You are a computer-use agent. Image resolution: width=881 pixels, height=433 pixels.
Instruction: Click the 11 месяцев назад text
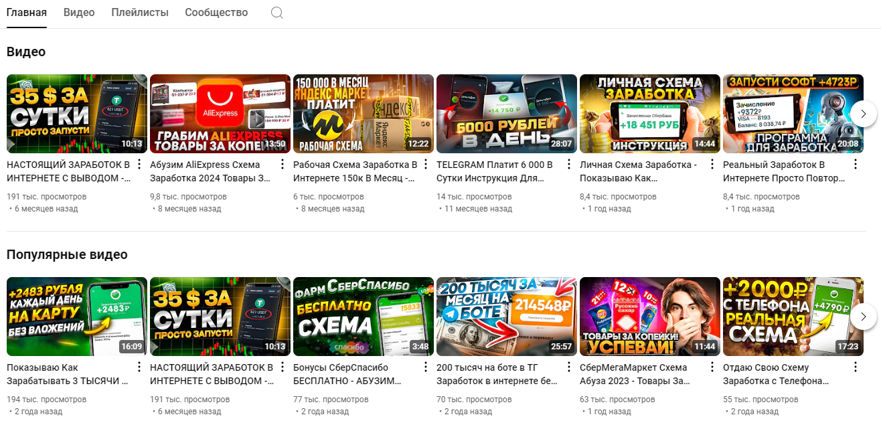478,209
